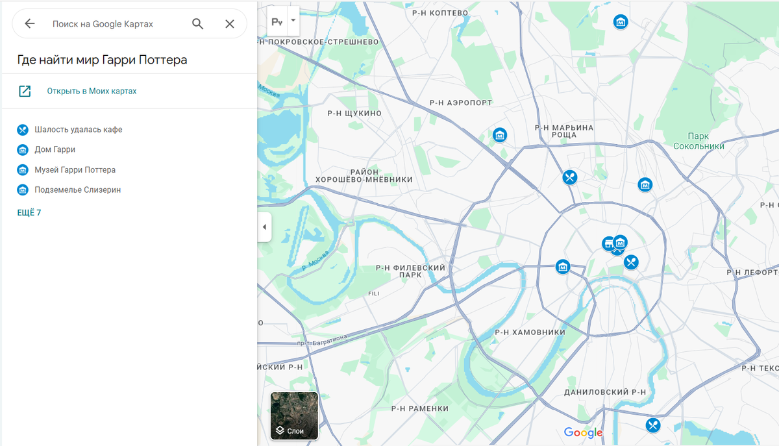Click the 'Р-Н РАМЕНКИ' district label
The width and height of the screenshot is (779, 446).
420,408
